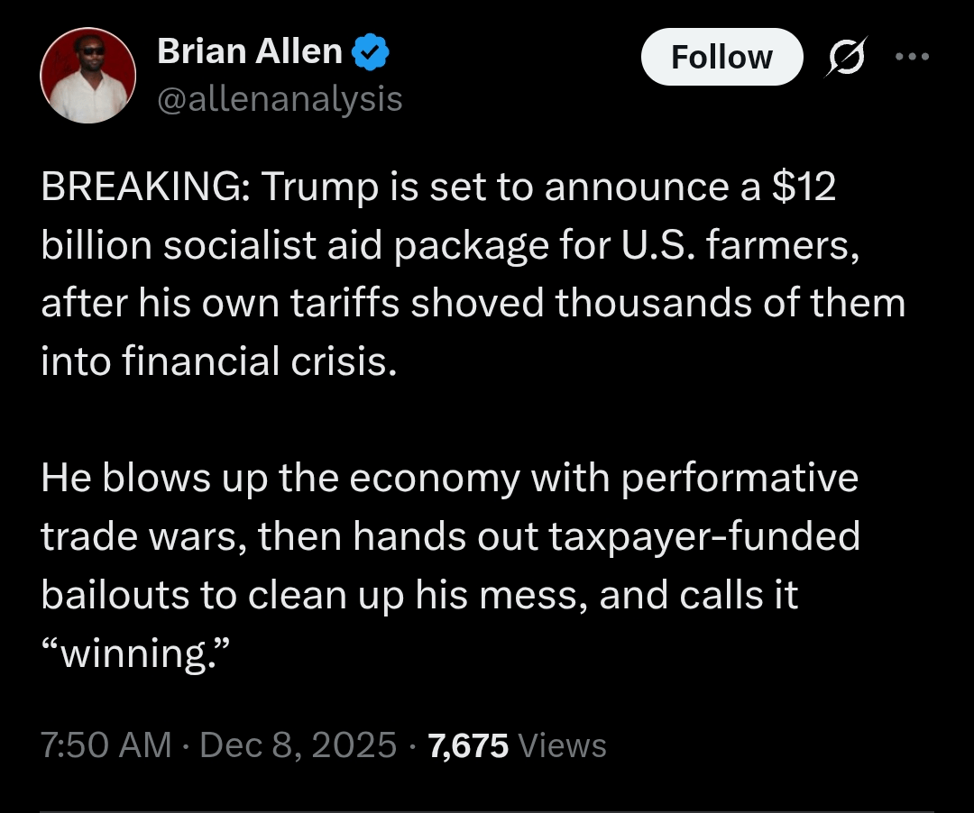Click the 7,675 view count number
The height and width of the screenshot is (813, 974).
(468, 745)
